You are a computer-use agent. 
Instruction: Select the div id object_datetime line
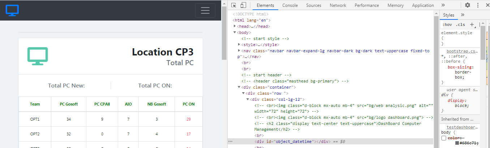(330, 142)
